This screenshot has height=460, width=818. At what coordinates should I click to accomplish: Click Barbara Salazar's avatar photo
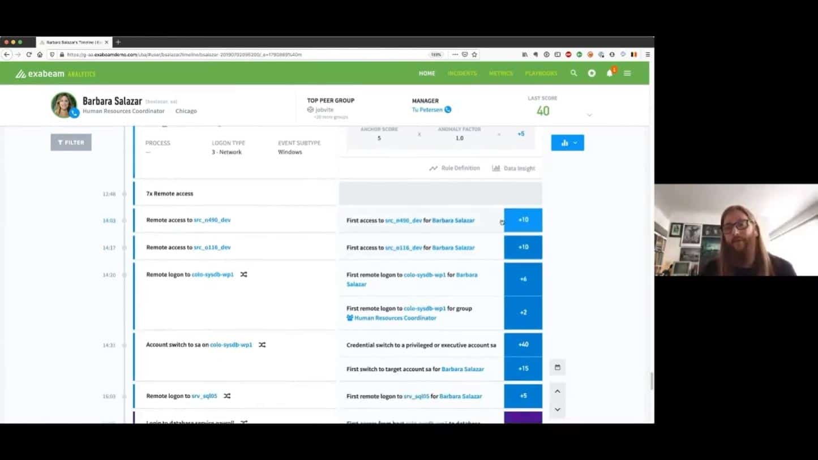click(64, 105)
